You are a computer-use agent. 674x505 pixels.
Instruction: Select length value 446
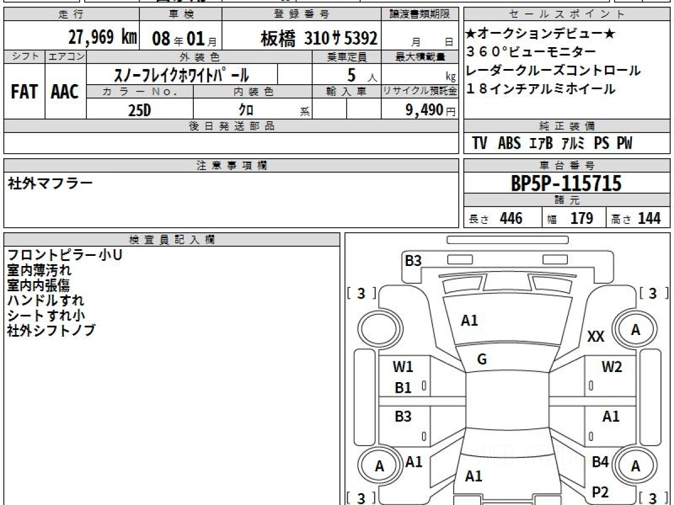511,218
